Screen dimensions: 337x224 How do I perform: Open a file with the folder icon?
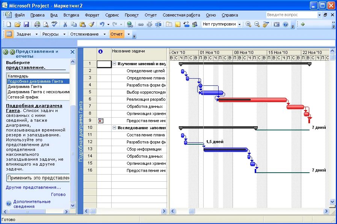pyautogui.click(x=18, y=24)
